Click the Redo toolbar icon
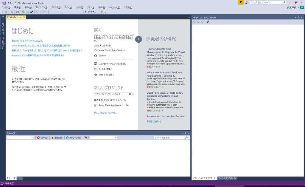Image resolution: width=305 pixels, height=187 pixels. pos(43,12)
